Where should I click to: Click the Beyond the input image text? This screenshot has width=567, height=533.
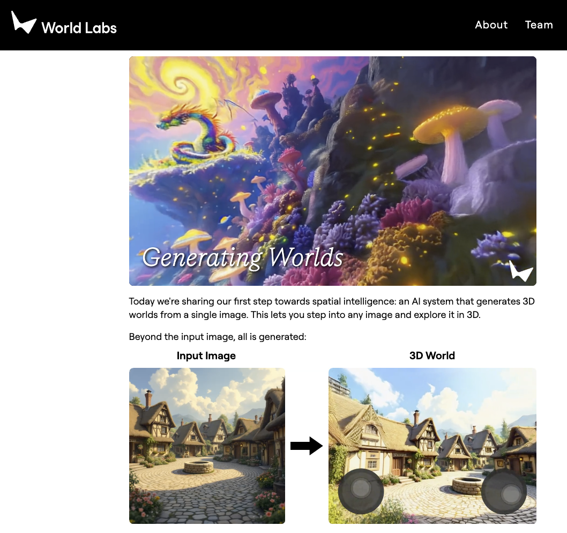(218, 337)
